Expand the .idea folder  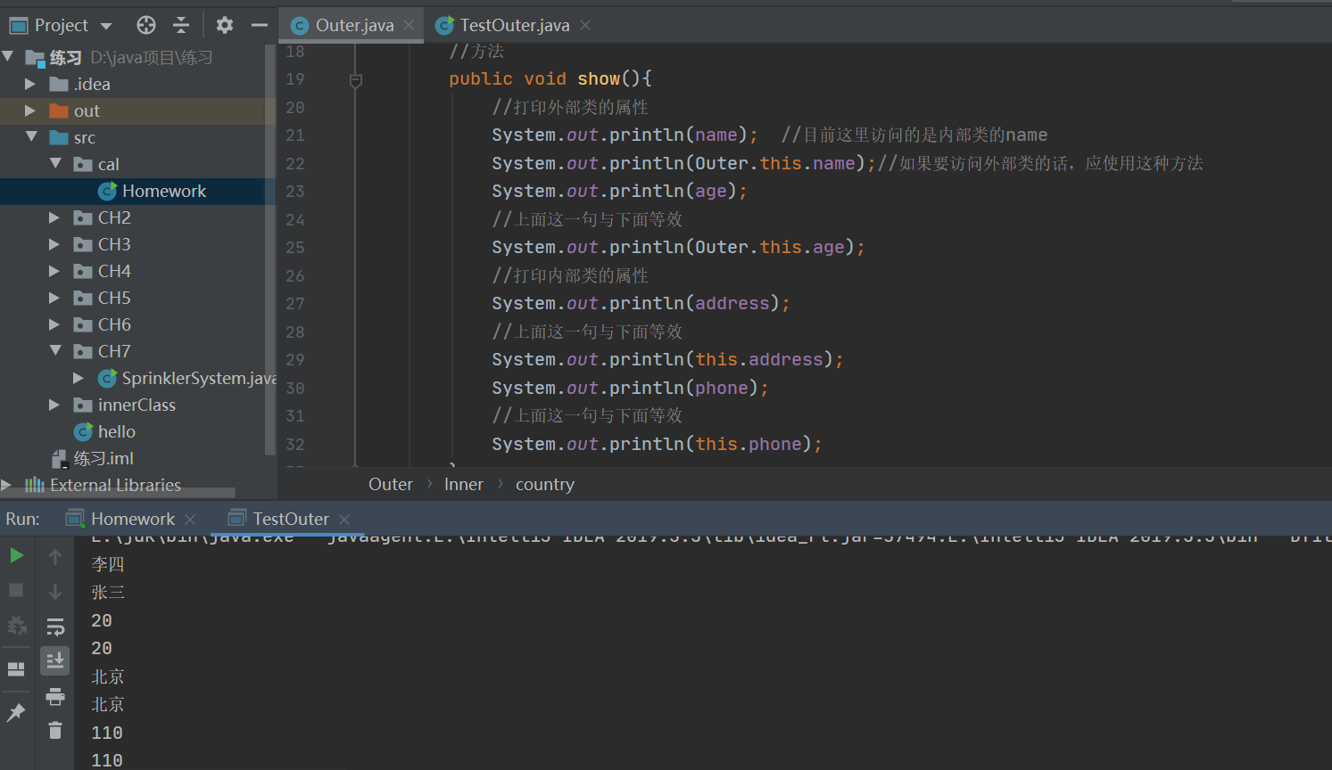tap(30, 84)
